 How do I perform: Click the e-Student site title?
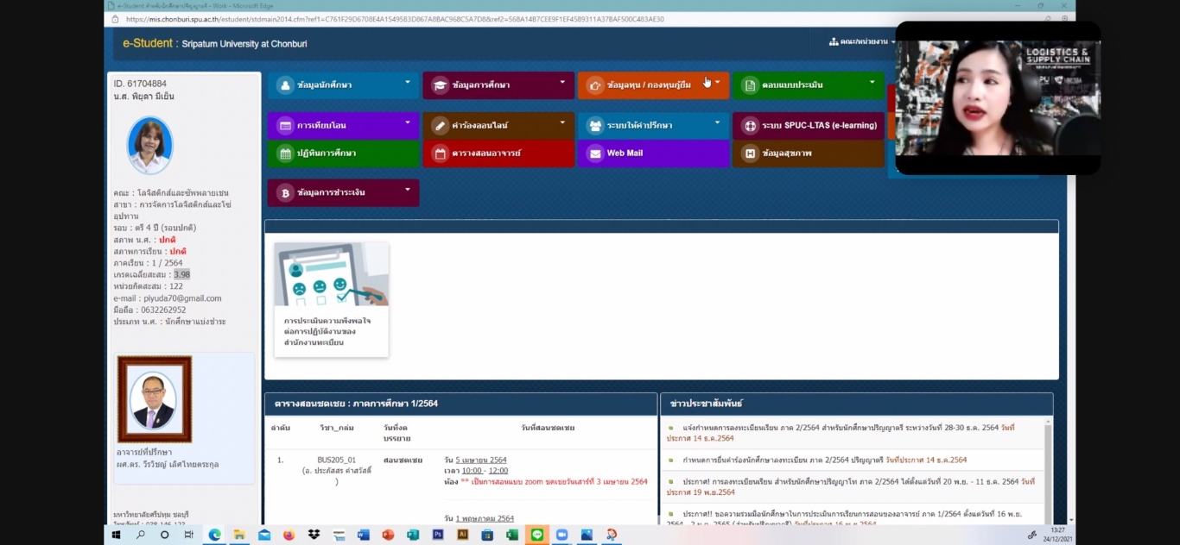click(x=214, y=43)
